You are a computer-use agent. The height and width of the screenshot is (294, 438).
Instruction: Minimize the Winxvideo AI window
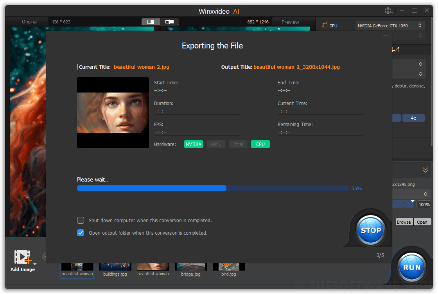coord(402,11)
